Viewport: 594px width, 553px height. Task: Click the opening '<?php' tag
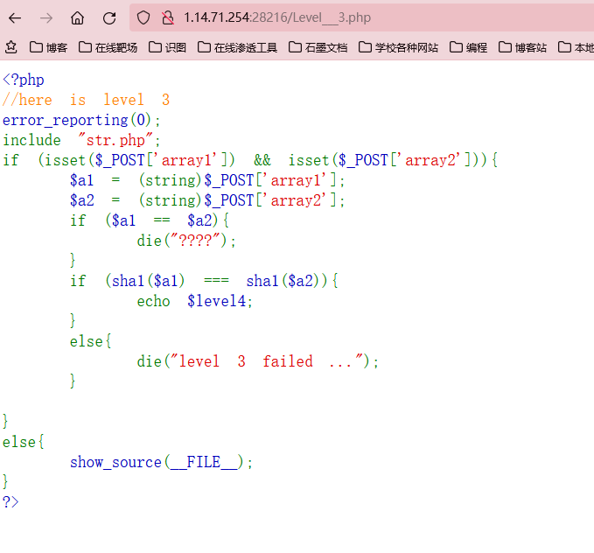(x=24, y=80)
